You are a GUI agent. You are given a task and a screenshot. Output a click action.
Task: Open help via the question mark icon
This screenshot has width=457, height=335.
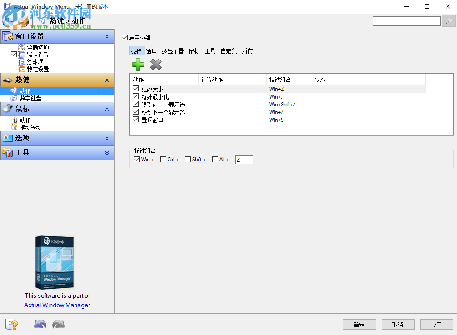(12, 324)
